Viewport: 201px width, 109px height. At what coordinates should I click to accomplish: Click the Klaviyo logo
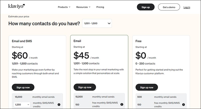tap(17, 6)
